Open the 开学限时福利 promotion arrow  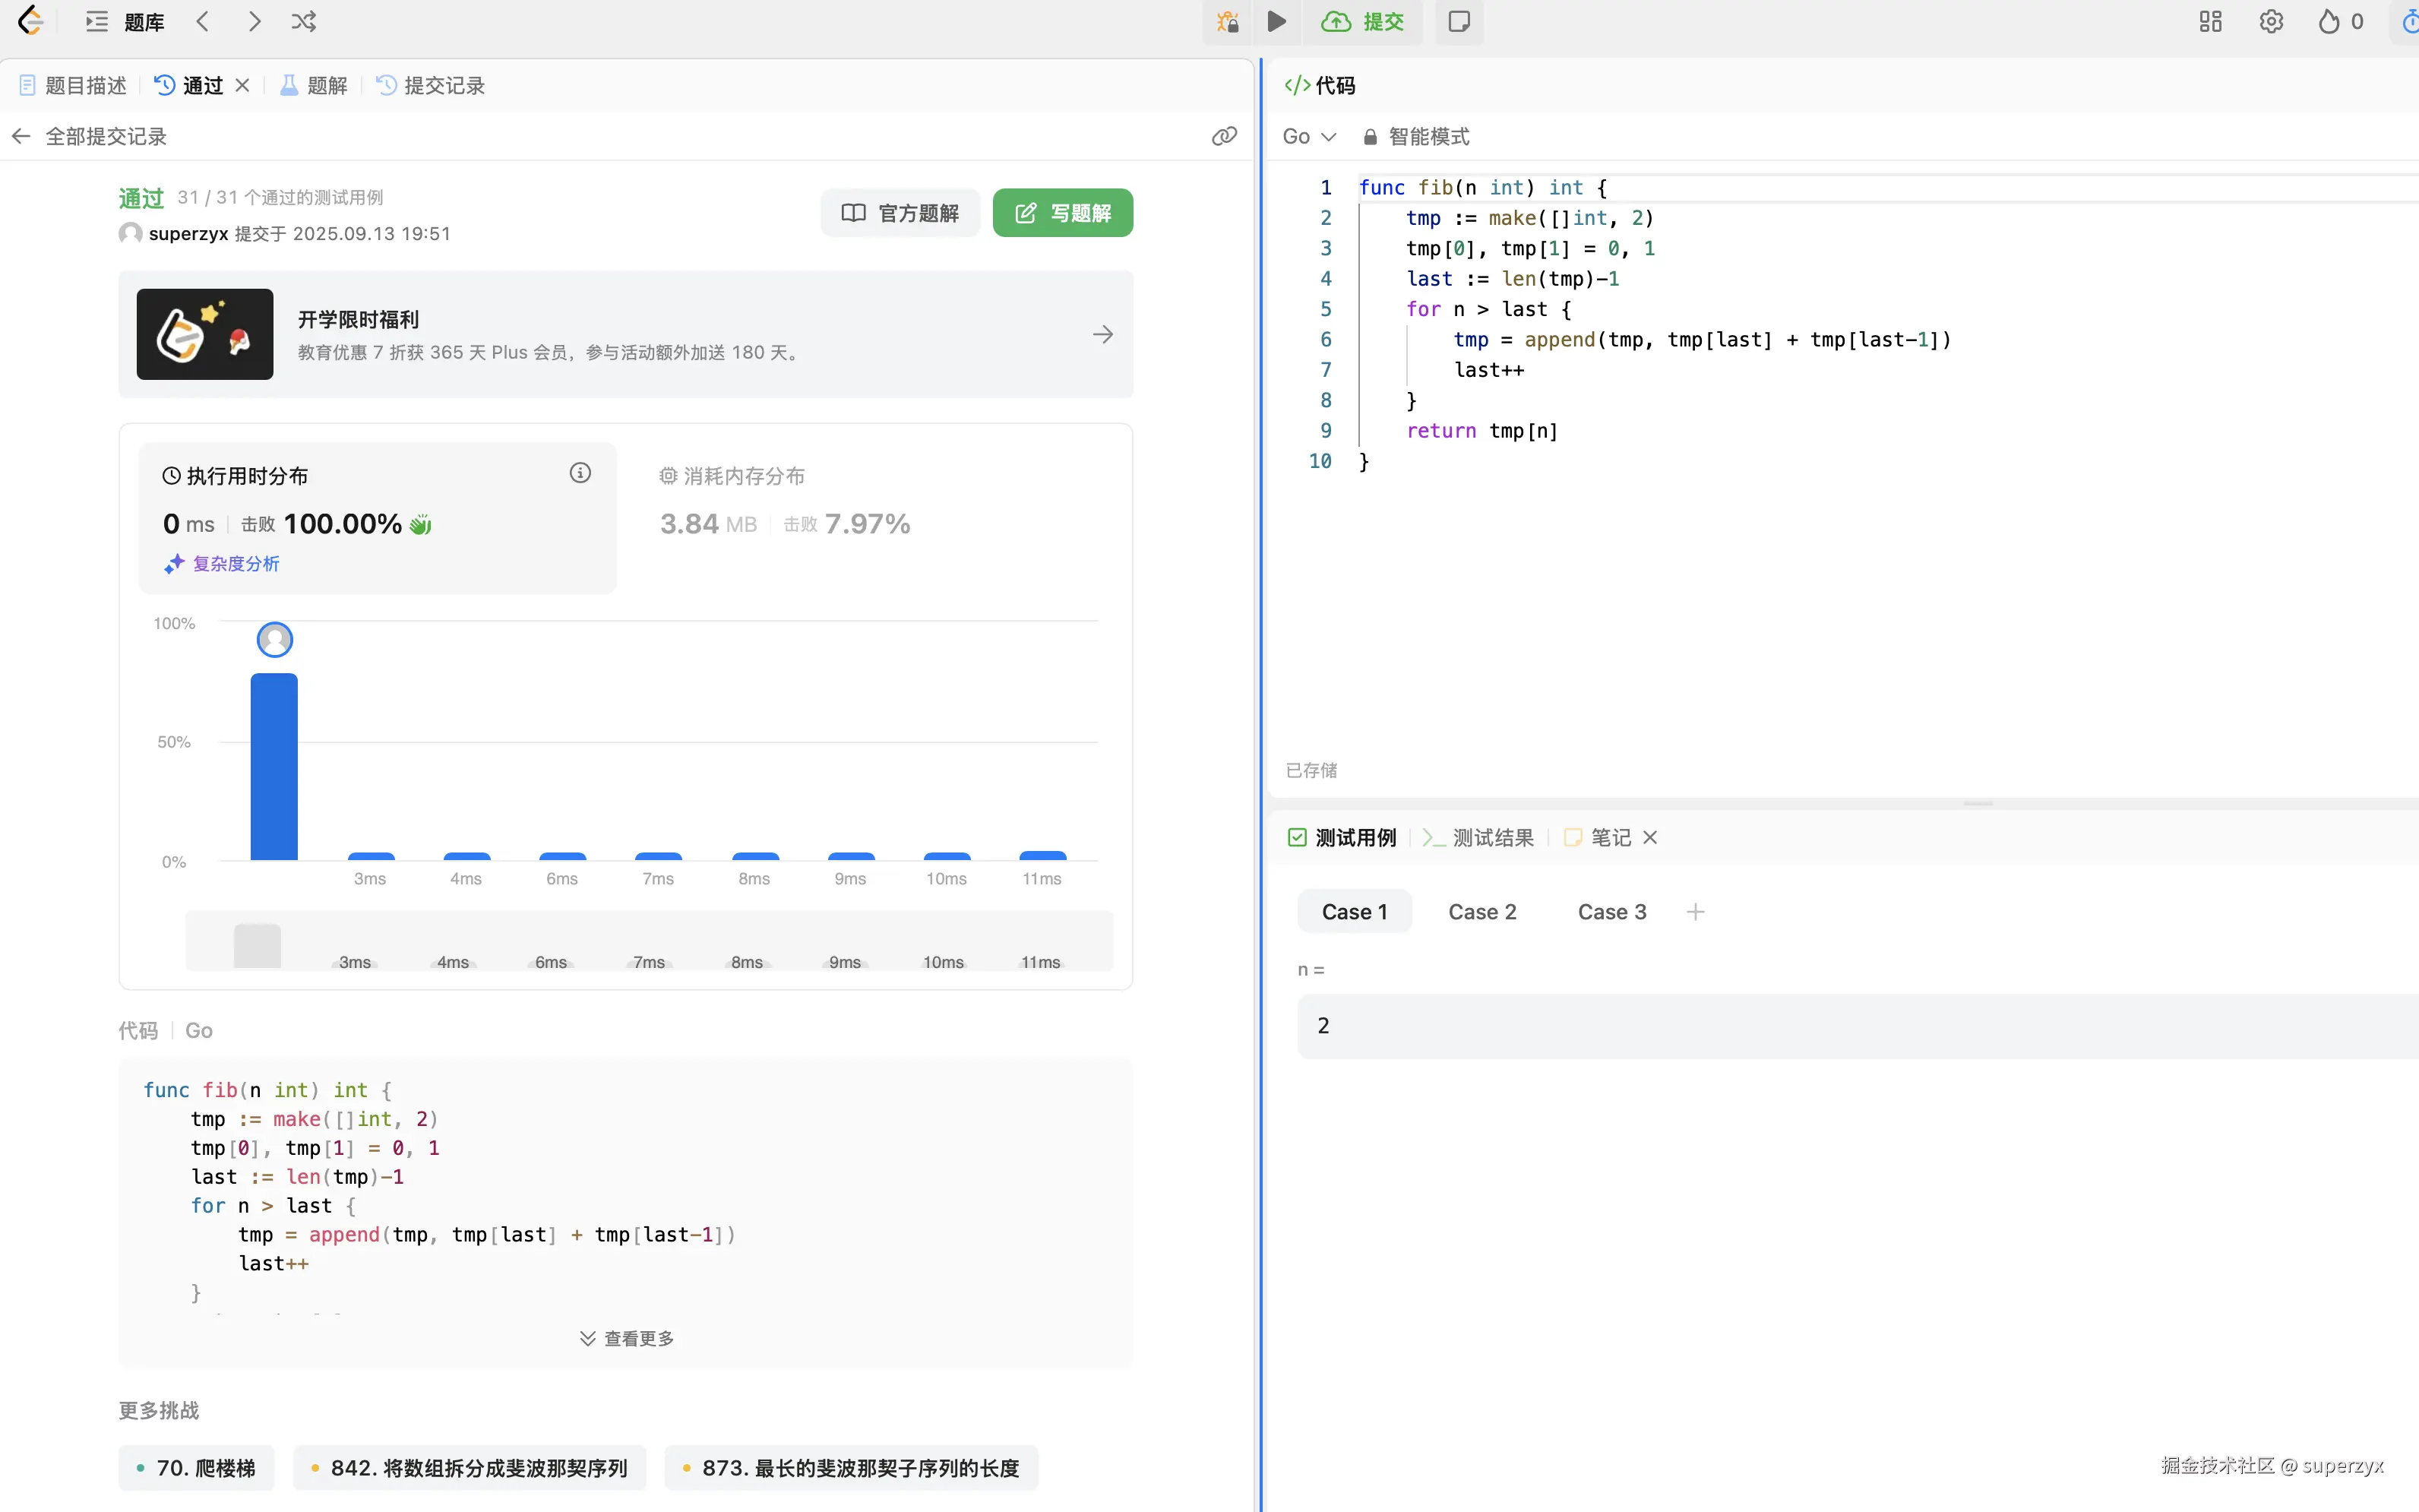(x=1102, y=334)
